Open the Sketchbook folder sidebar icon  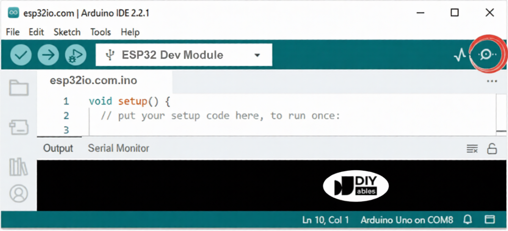click(x=19, y=88)
